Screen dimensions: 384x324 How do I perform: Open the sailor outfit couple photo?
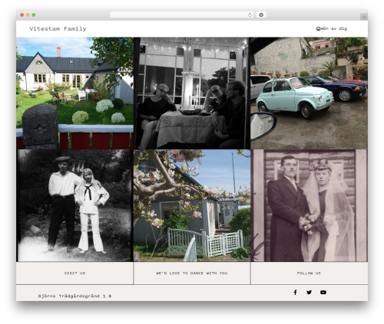point(74,205)
